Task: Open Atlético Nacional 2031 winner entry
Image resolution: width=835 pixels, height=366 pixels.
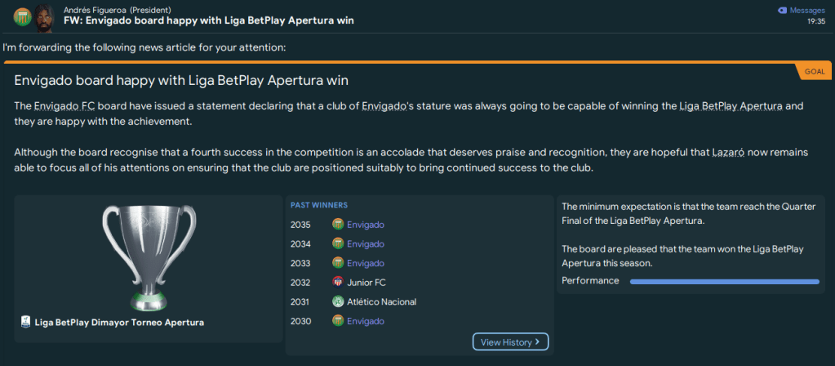Action: click(x=381, y=301)
